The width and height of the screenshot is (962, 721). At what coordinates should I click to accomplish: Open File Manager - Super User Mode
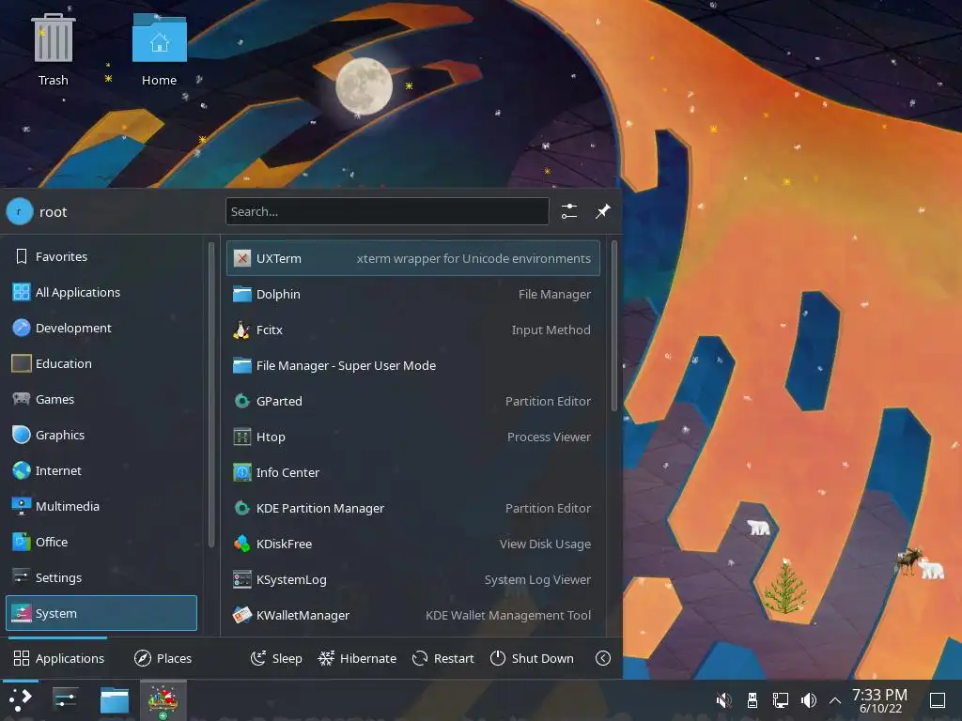point(413,365)
